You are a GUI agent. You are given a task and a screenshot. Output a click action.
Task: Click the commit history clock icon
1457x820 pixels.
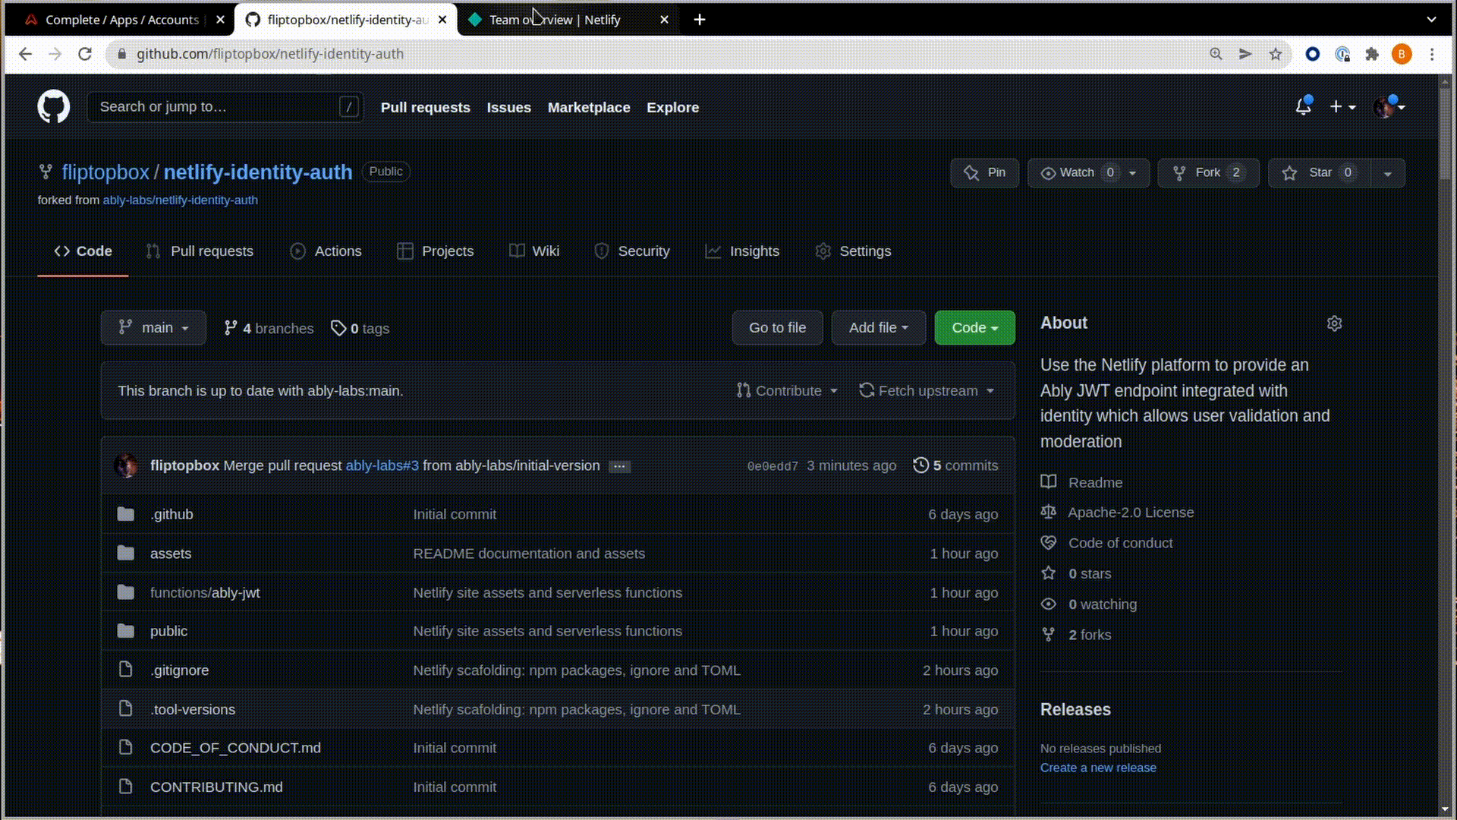point(921,465)
